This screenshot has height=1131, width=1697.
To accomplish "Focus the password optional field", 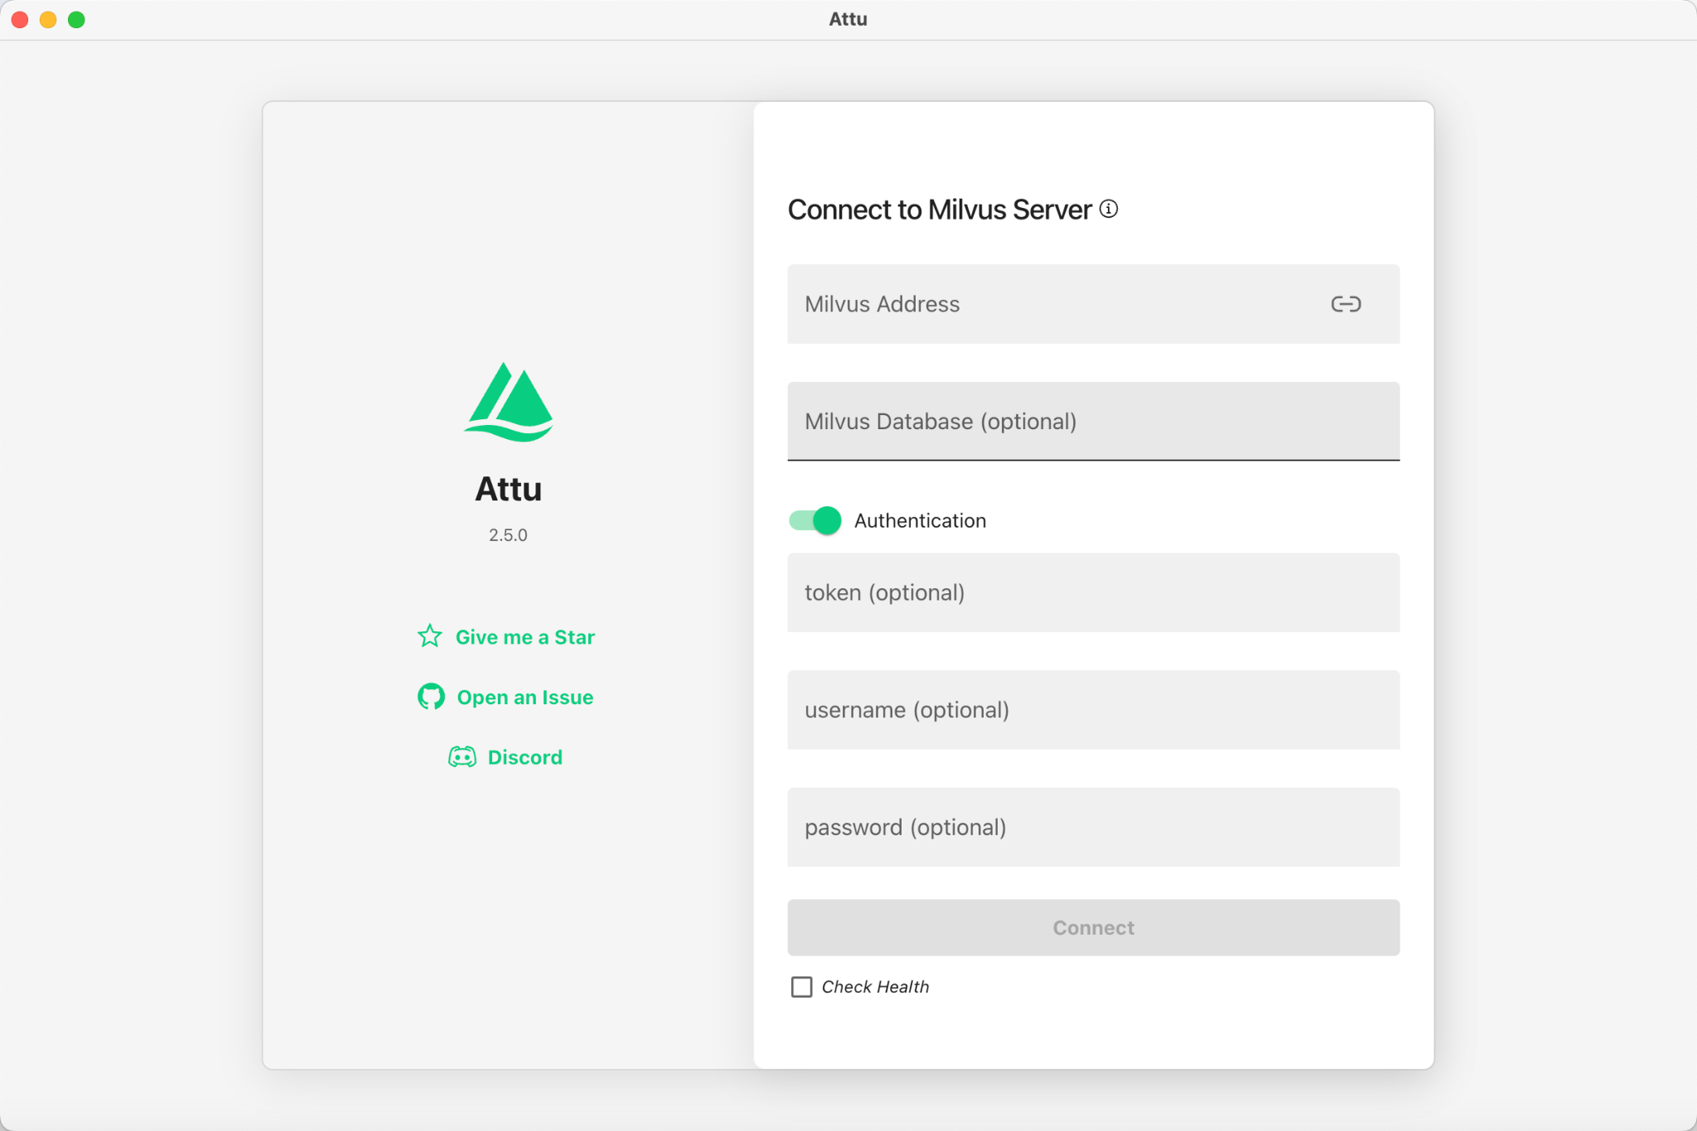I will click(1093, 828).
